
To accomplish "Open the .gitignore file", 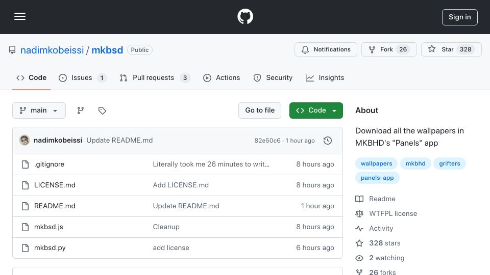I will click(x=49, y=164).
